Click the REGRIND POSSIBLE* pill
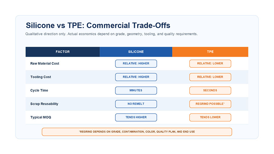This screenshot has height=154, width=274. tap(210, 104)
